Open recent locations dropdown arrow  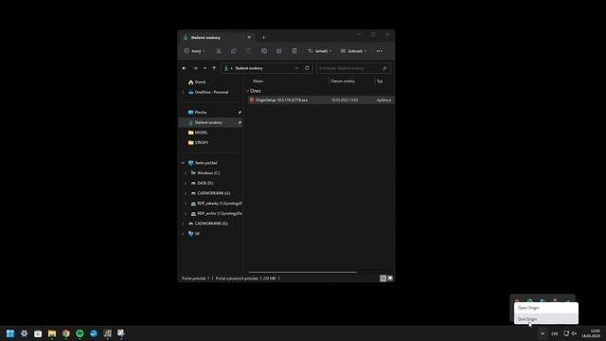205,68
